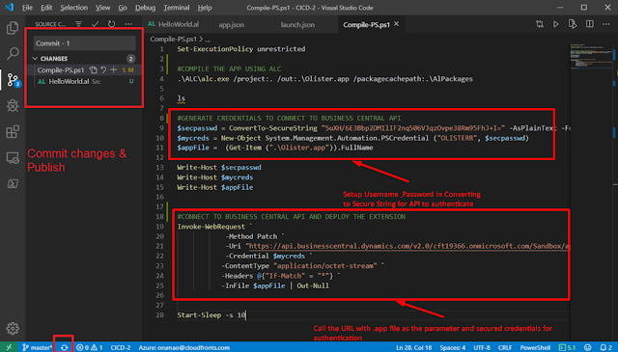
Task: Stage changes for Compile-PS.ps1 plus icon
Action: coord(114,70)
